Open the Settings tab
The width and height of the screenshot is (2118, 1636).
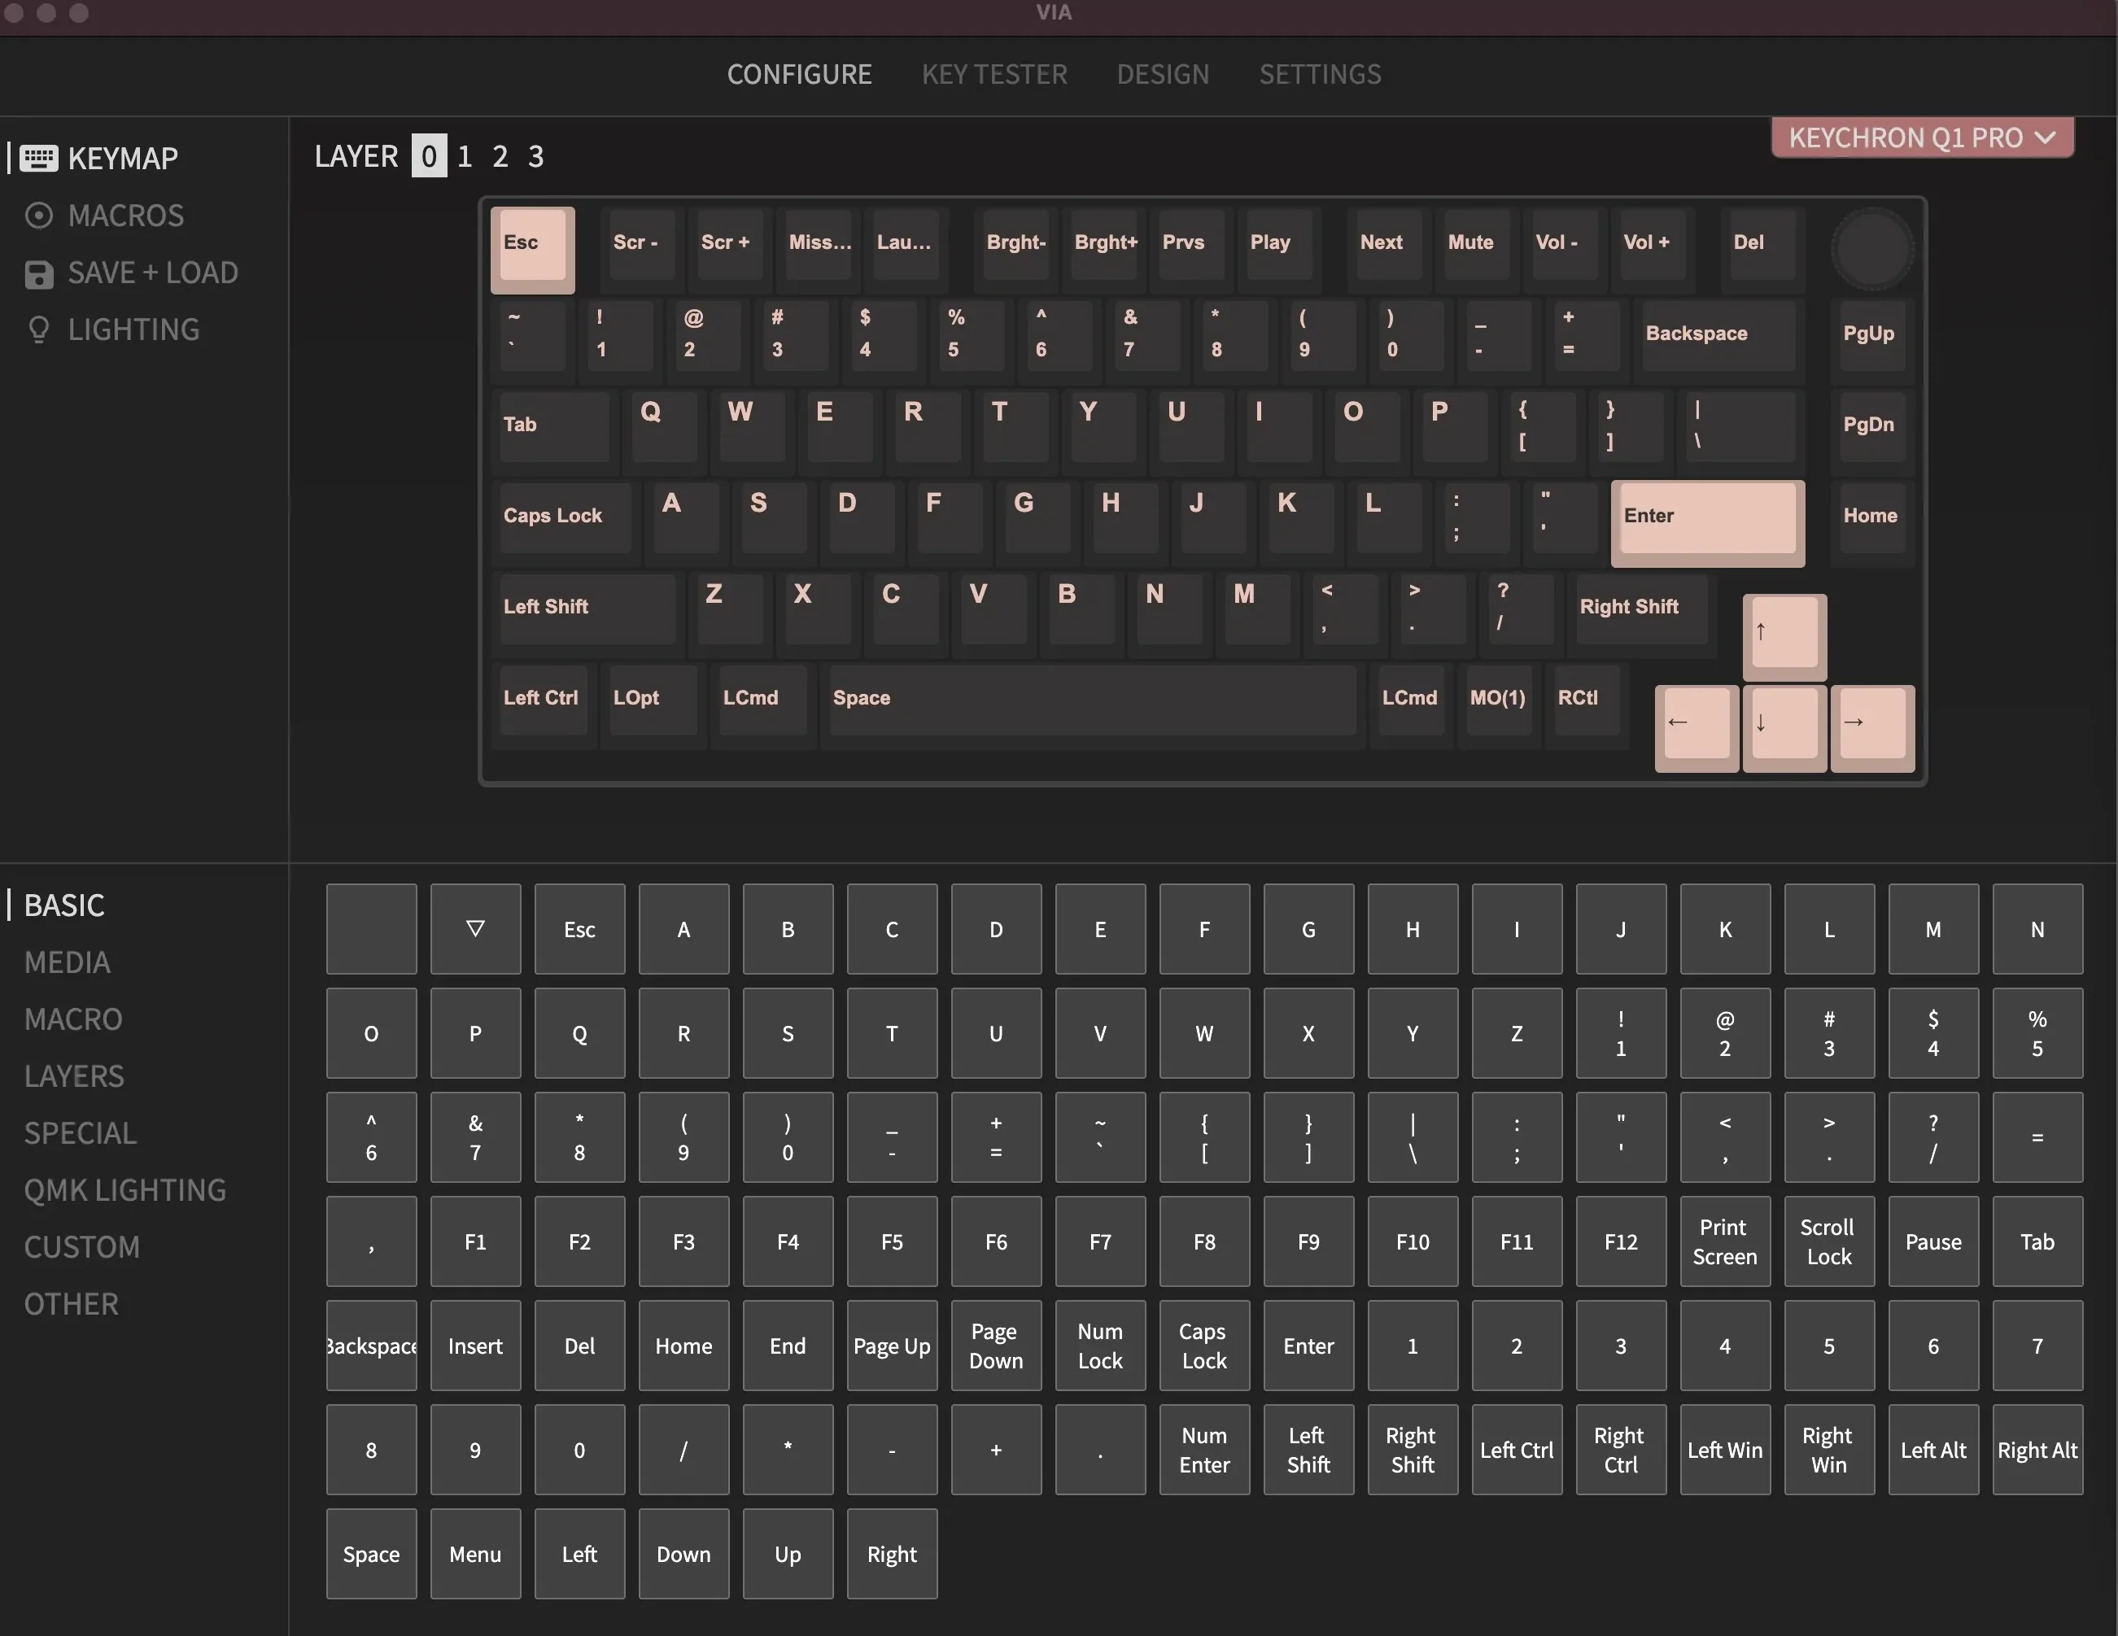coord(1320,75)
